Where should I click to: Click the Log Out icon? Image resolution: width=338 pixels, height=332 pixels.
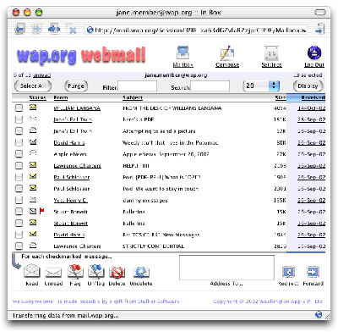coord(314,53)
